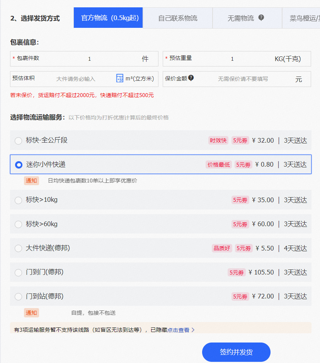Image resolution: width=320 pixels, height=363 pixels.
Task: Switch to the 自己联系物流 tab
Action: 178,18
